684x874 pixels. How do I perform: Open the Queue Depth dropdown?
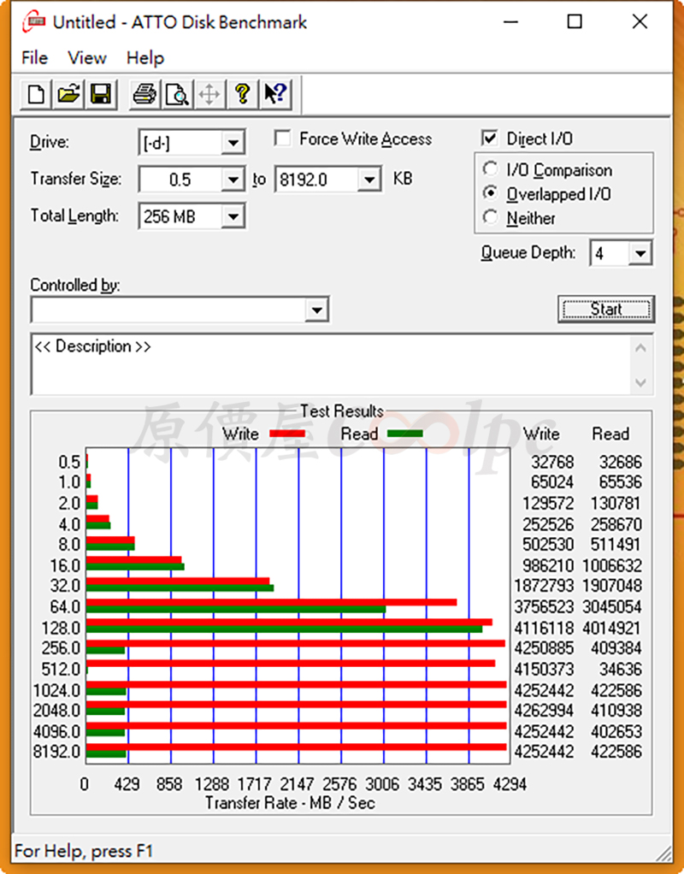tap(640, 254)
